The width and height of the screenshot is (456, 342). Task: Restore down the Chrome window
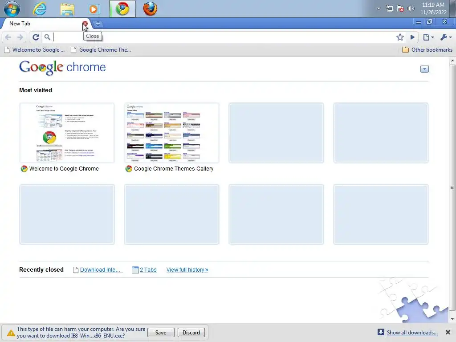pos(429,22)
